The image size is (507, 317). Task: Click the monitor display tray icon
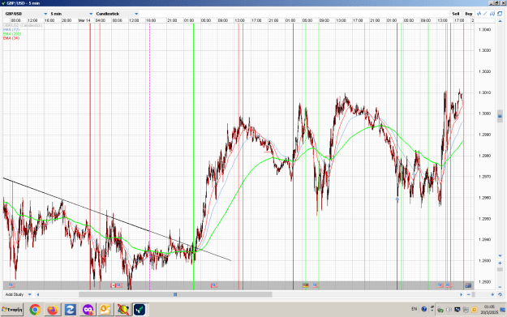pos(458,310)
